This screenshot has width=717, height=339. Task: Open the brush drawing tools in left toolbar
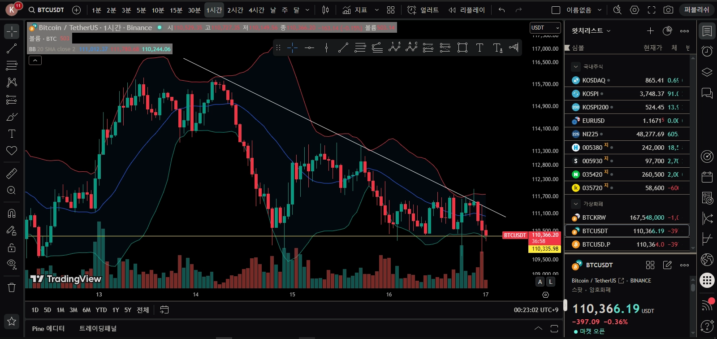12,117
